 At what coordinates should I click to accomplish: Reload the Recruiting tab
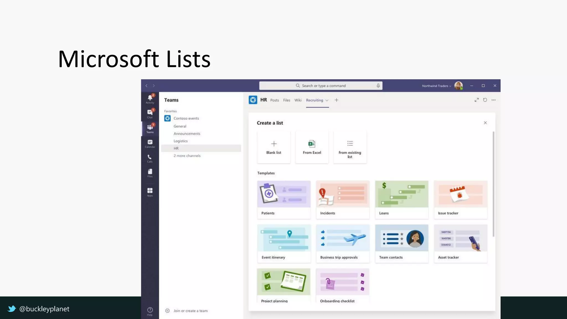[x=485, y=100]
